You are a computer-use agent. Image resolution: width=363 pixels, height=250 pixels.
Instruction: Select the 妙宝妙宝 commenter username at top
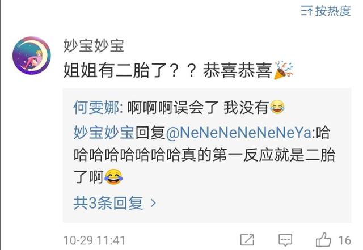(94, 45)
